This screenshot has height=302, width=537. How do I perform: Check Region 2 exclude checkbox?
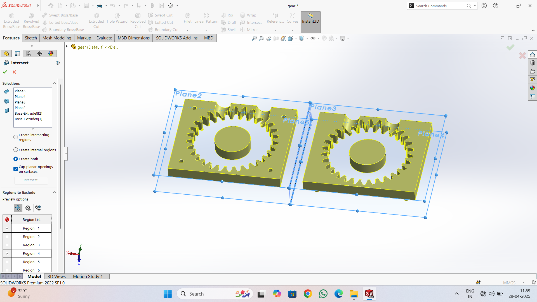7,237
